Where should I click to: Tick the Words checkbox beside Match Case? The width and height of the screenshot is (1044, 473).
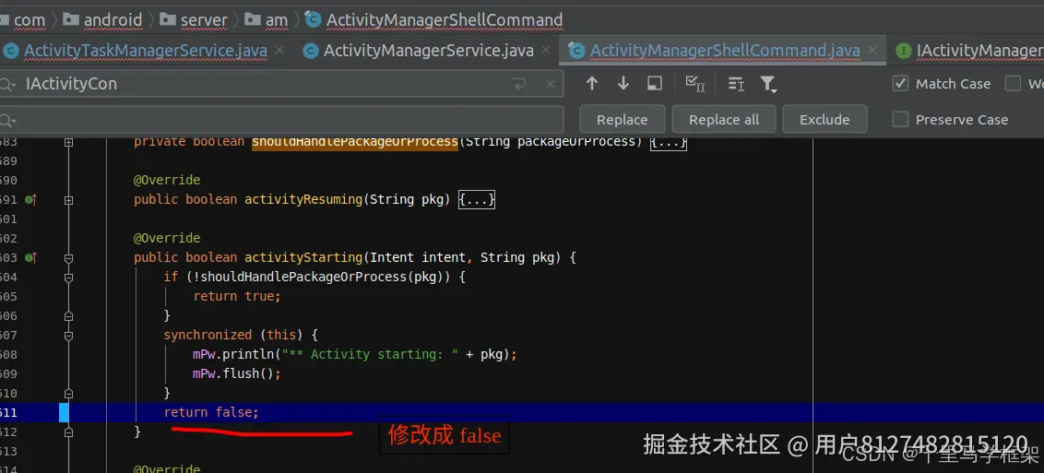point(1013,84)
